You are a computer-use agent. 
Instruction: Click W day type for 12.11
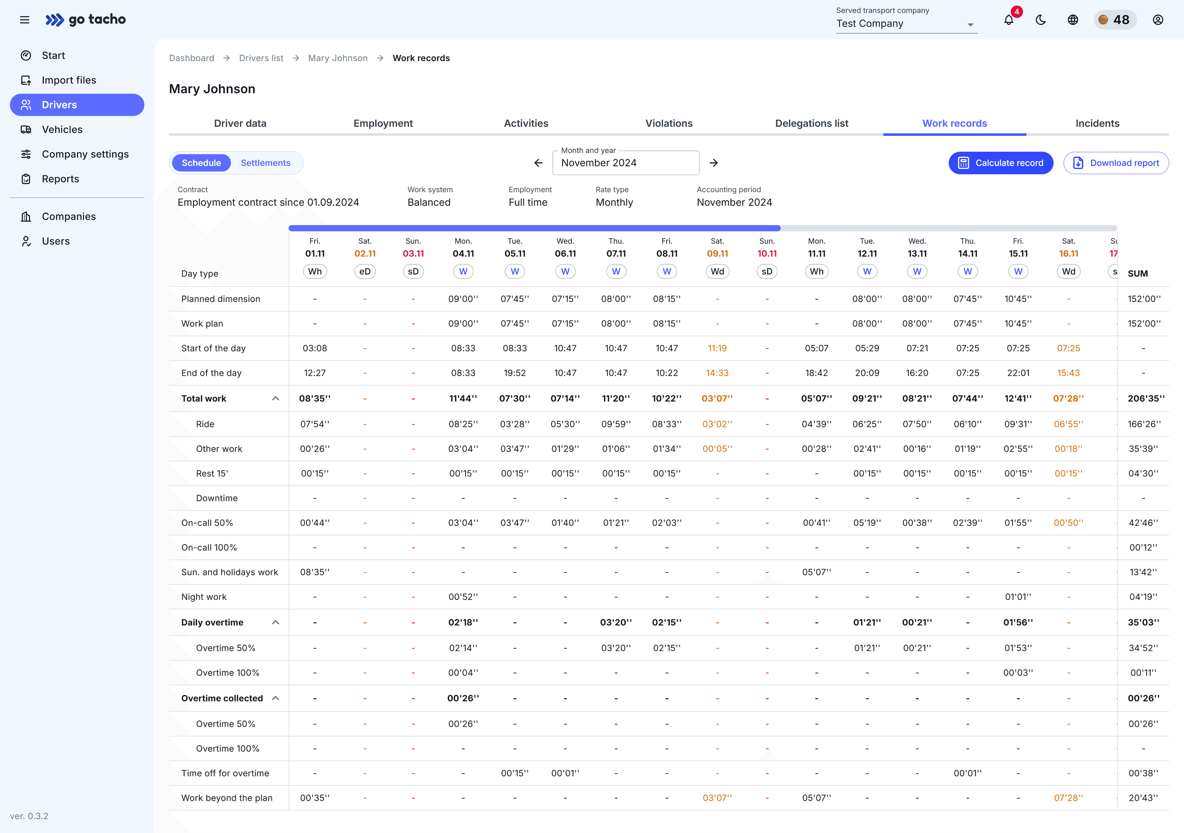coord(867,272)
